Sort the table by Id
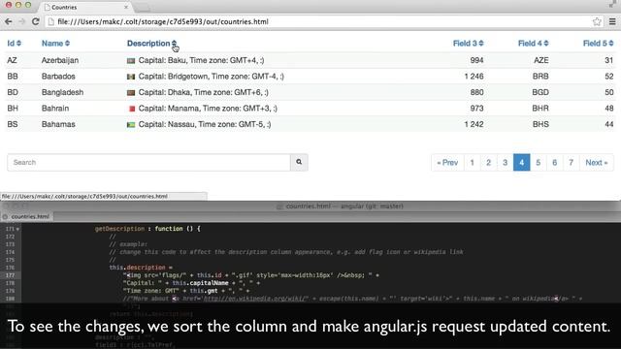The height and width of the screenshot is (349, 621). (14, 43)
